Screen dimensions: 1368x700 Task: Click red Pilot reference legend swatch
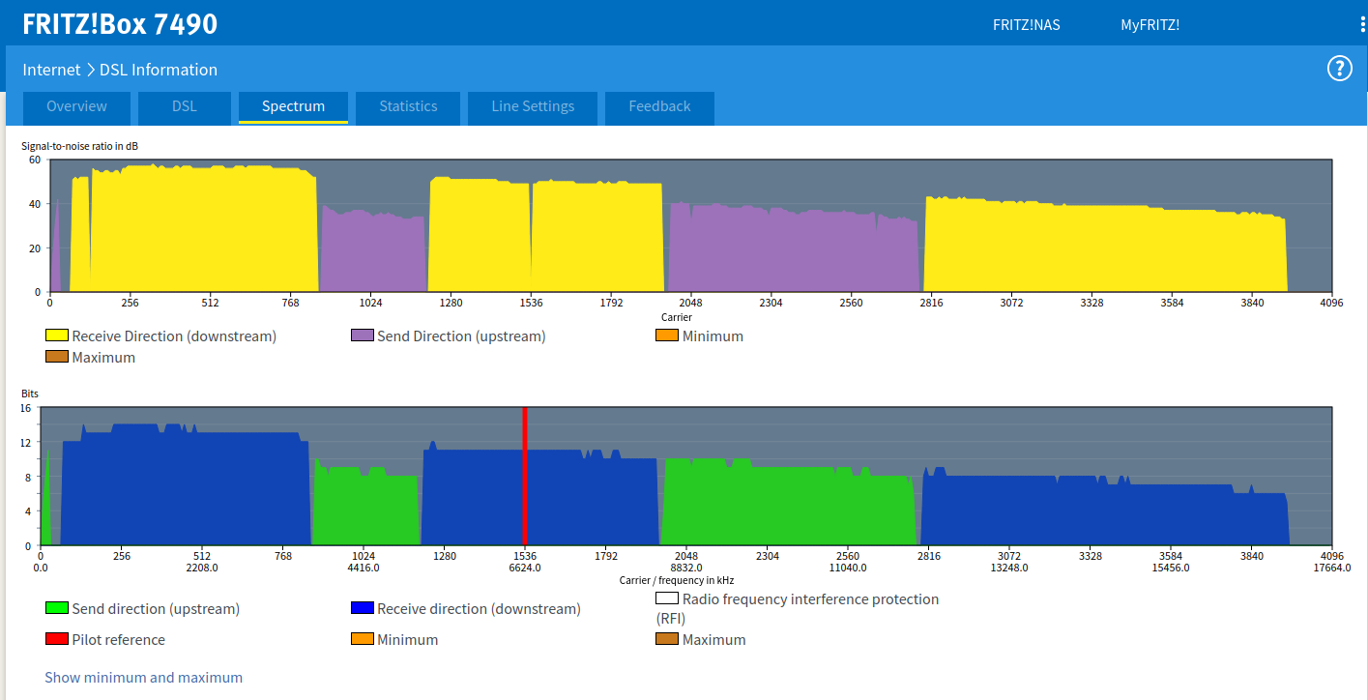[x=57, y=639]
